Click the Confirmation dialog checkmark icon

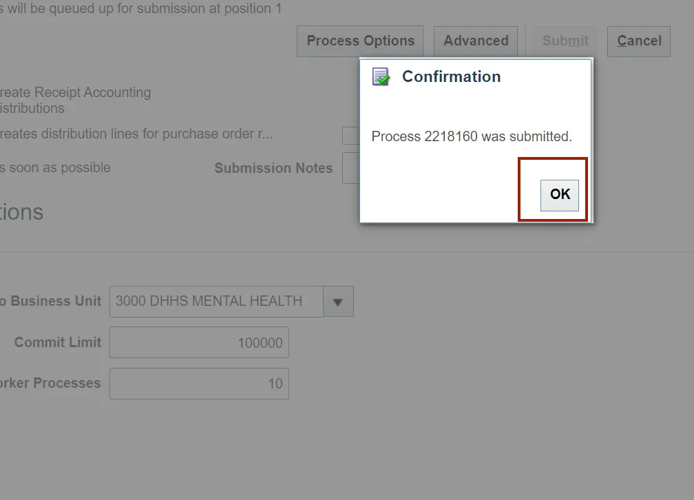381,76
